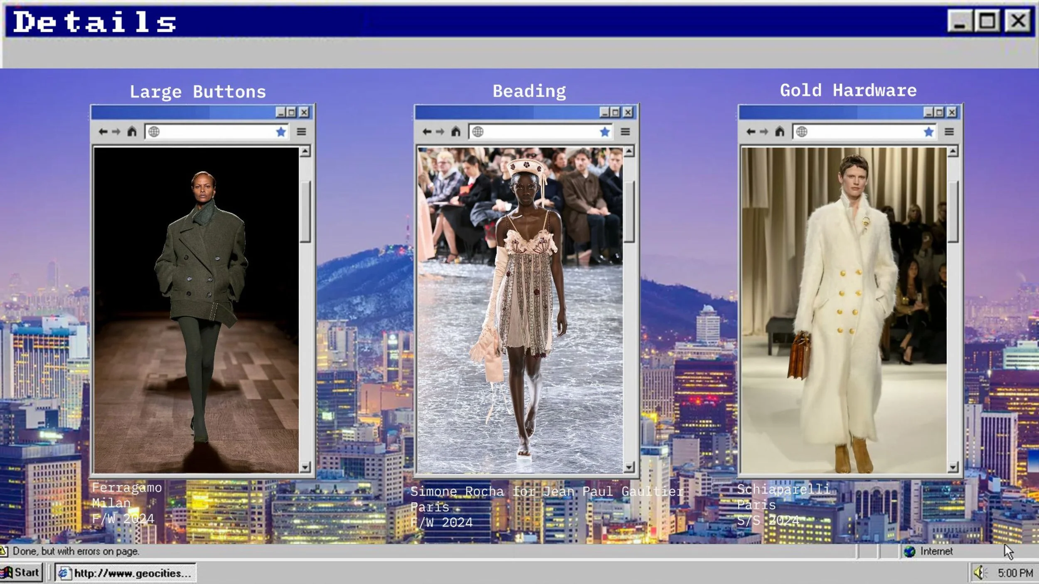Open hamburger menu in Beading browser window
The height and width of the screenshot is (584, 1039).
(x=625, y=132)
